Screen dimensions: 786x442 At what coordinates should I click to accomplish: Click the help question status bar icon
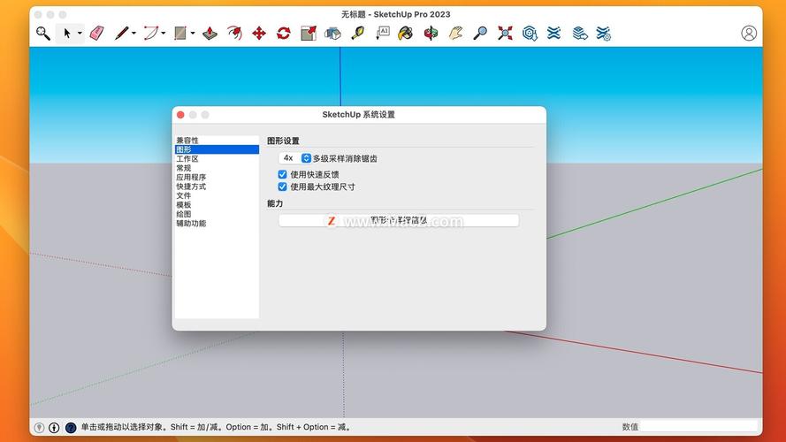click(71, 428)
